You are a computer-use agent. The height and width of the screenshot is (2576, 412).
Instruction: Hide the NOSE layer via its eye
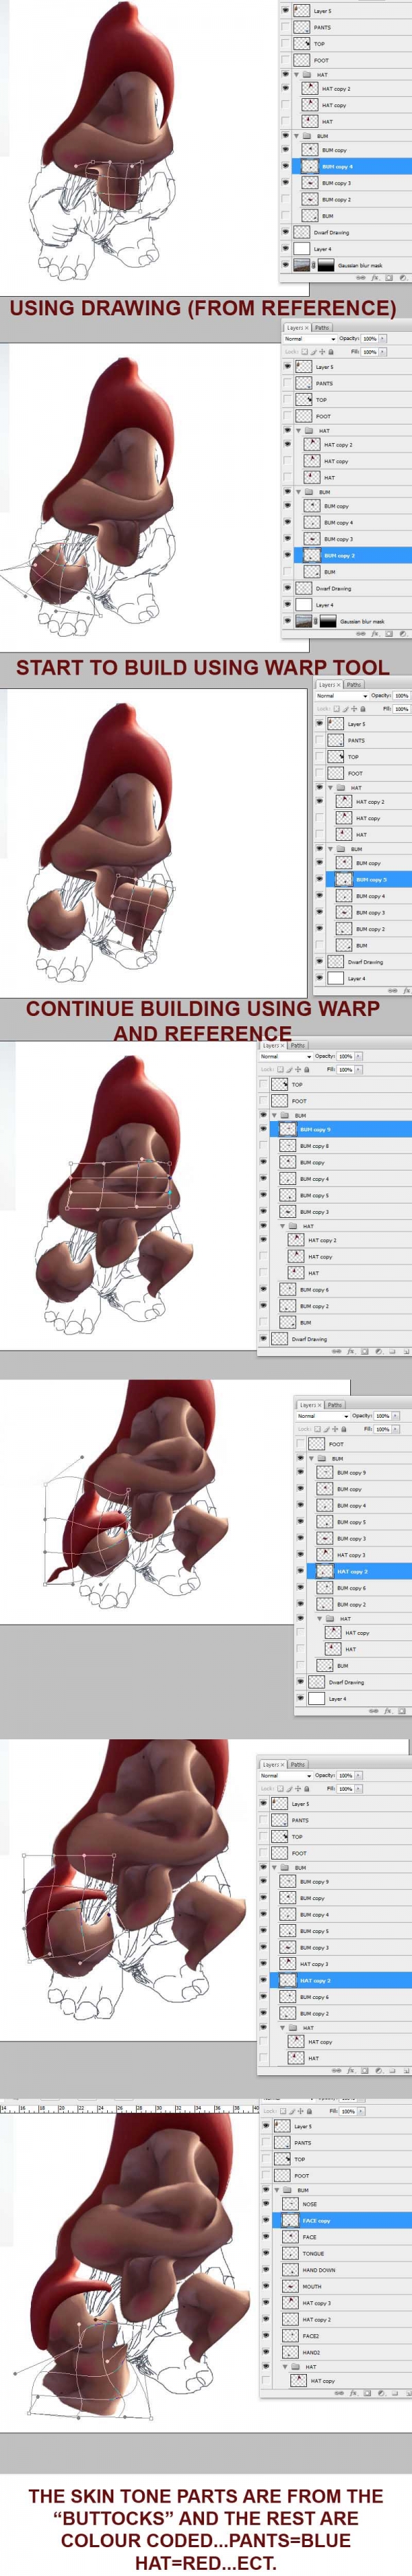(x=266, y=2204)
